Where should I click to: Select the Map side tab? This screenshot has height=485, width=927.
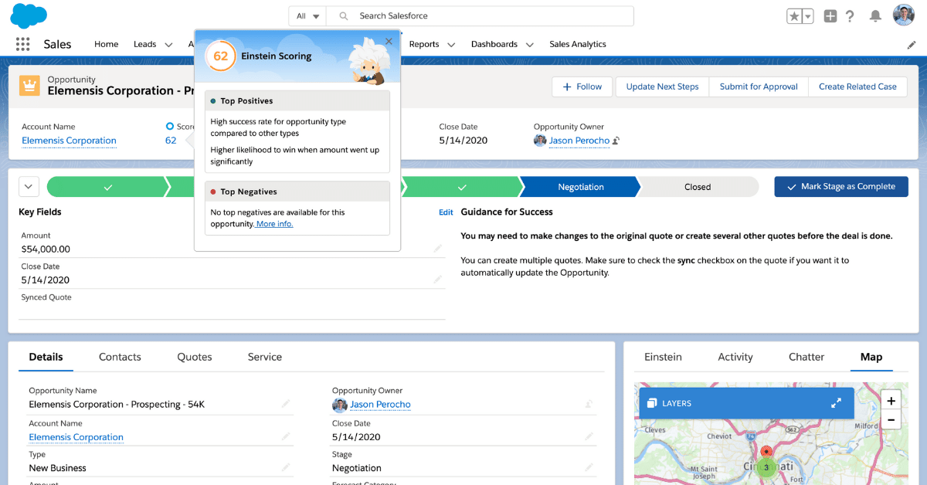click(x=871, y=357)
